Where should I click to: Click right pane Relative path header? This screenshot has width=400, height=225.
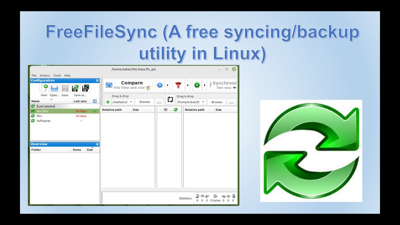[x=199, y=110]
